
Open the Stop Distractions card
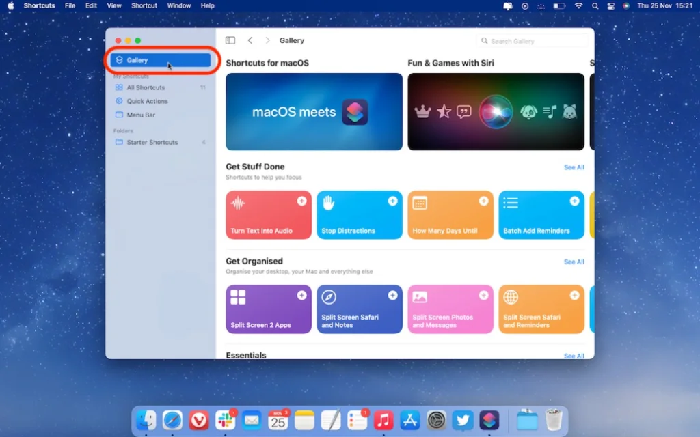point(360,215)
